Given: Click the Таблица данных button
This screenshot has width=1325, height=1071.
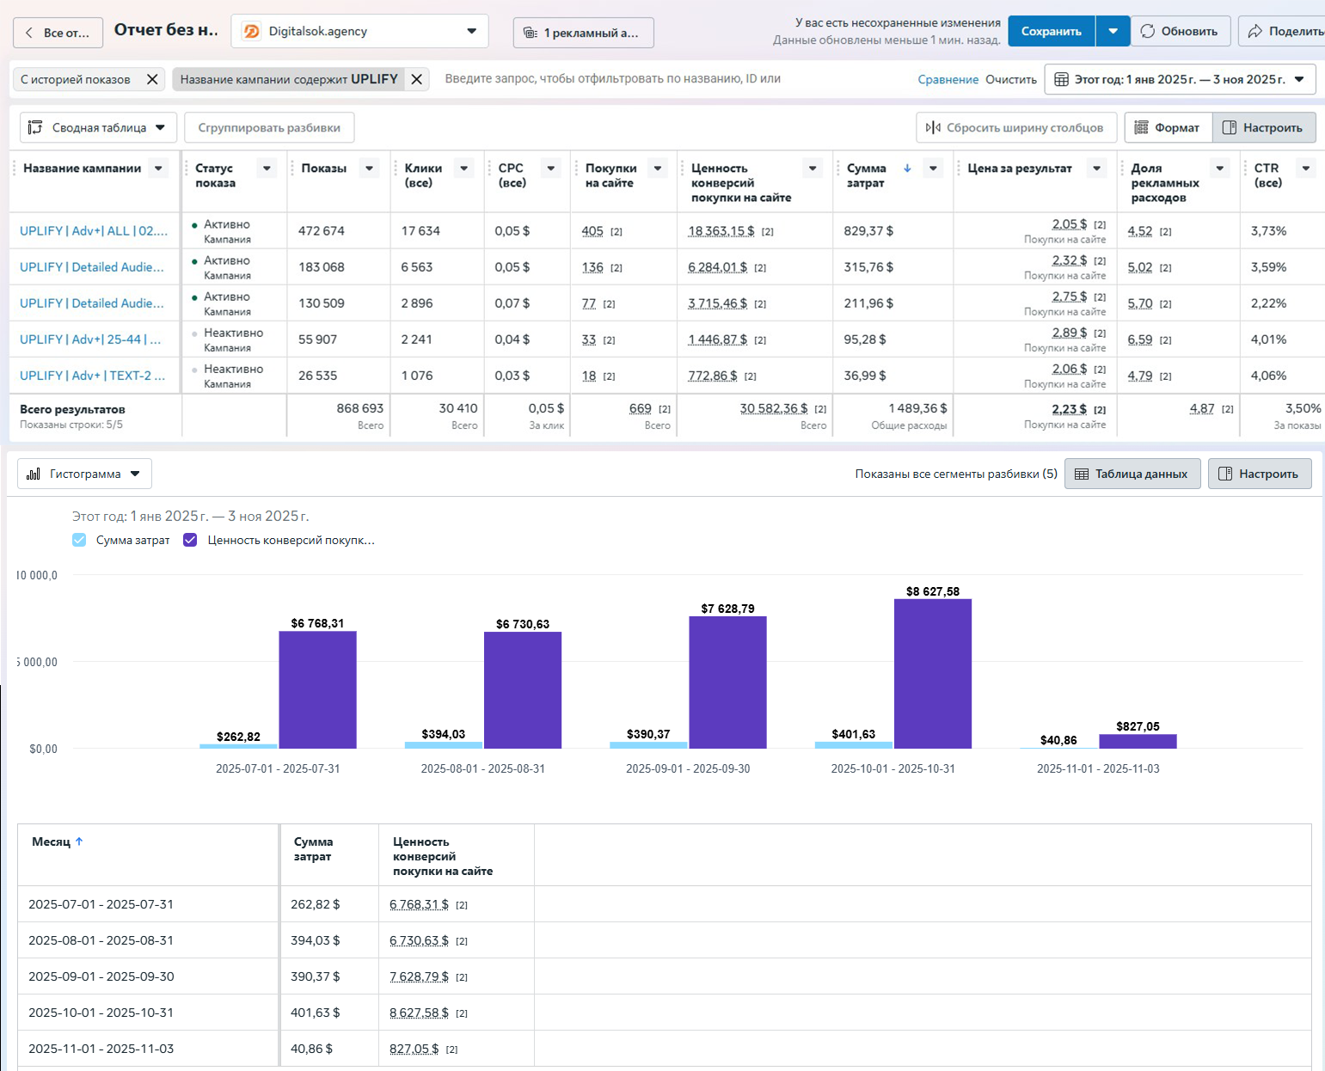Looking at the screenshot, I should pos(1132,474).
